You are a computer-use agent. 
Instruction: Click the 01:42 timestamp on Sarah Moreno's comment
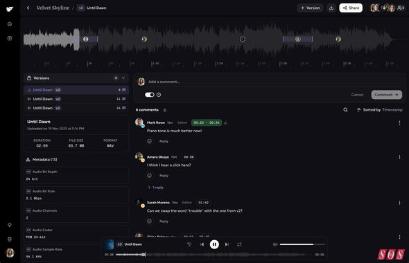pyautogui.click(x=203, y=203)
